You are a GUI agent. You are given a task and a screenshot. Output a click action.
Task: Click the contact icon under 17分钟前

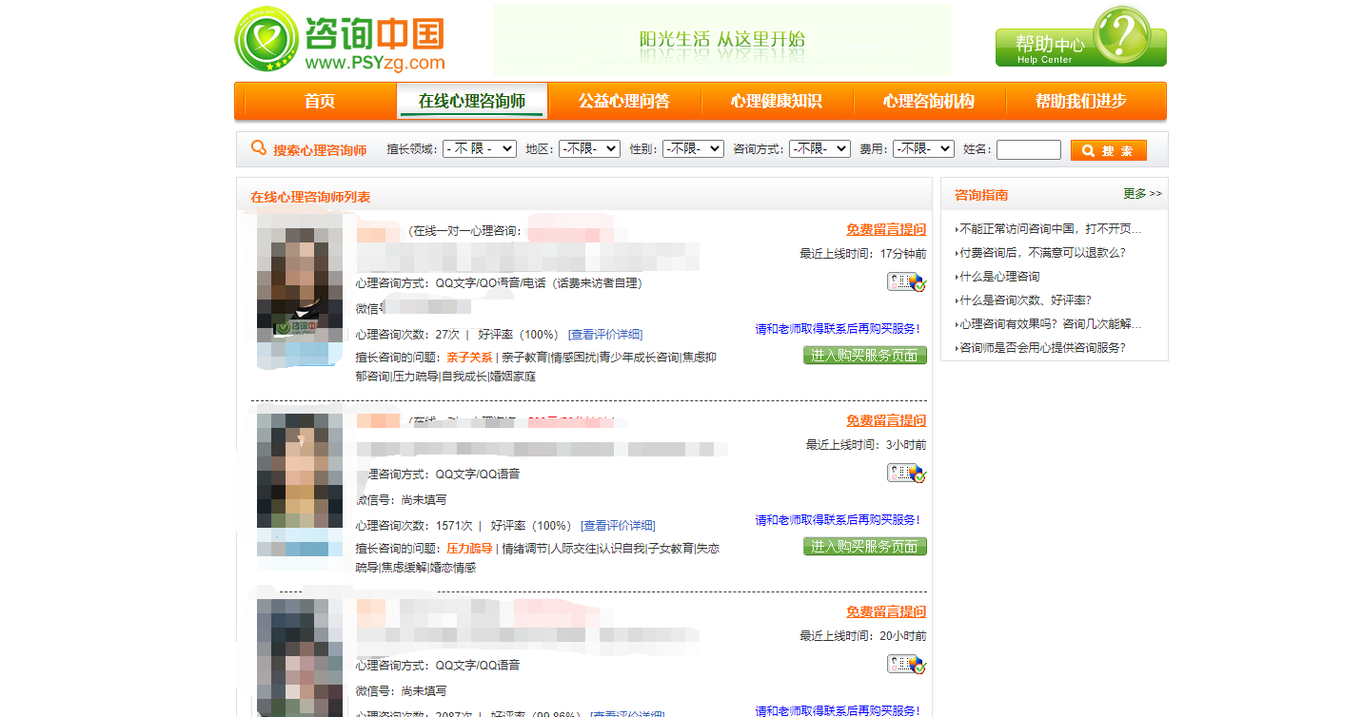click(x=906, y=281)
